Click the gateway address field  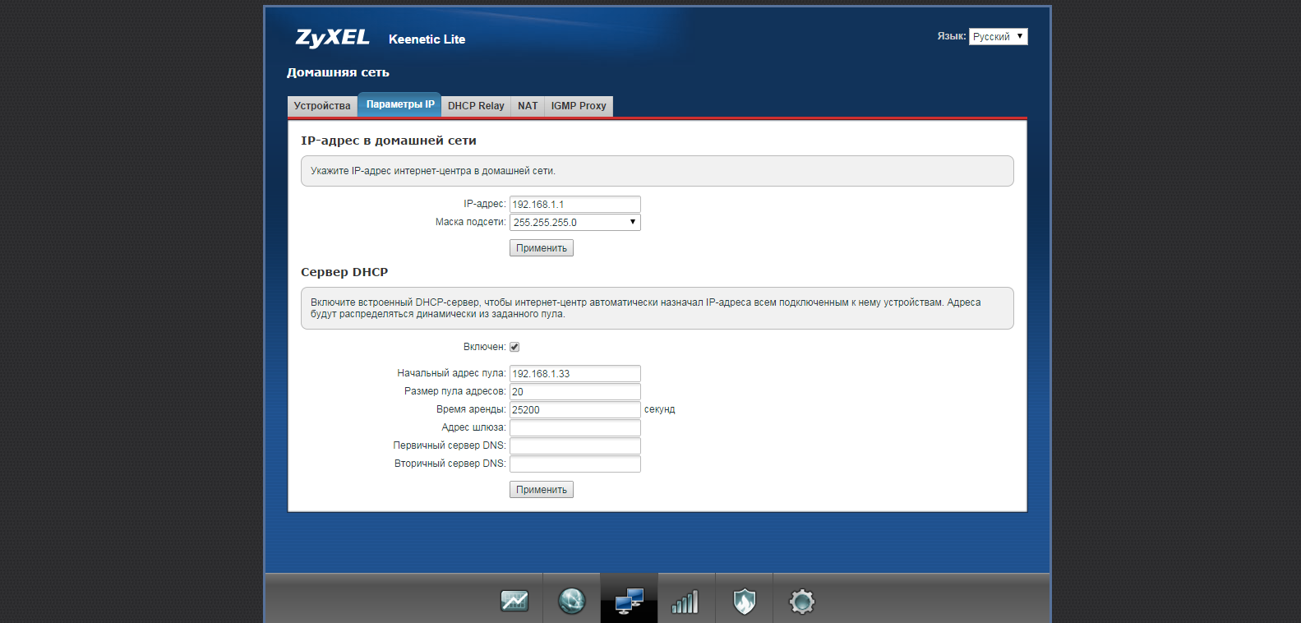(575, 427)
